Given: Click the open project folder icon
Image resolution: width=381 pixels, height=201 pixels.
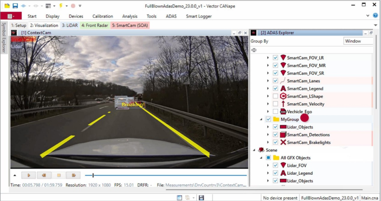Looking at the screenshot, I should coord(7,5).
